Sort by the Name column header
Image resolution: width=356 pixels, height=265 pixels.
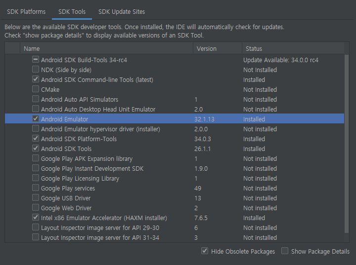point(106,48)
